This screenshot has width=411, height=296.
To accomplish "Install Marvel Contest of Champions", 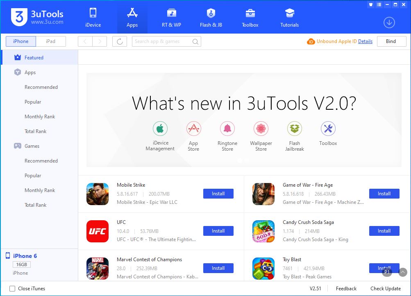I will click(218, 268).
